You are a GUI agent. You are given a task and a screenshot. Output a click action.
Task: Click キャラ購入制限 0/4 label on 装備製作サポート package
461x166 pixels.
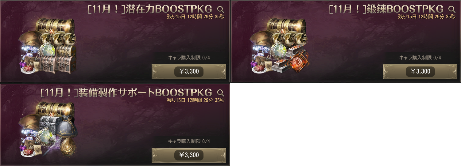tap(189, 141)
